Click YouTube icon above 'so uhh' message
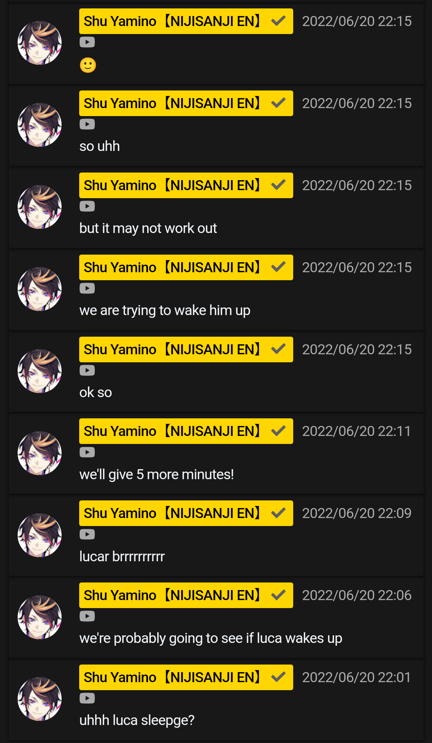432x743 pixels. tap(87, 124)
